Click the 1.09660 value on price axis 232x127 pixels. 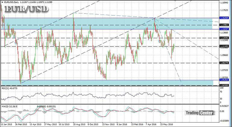click(224, 55)
